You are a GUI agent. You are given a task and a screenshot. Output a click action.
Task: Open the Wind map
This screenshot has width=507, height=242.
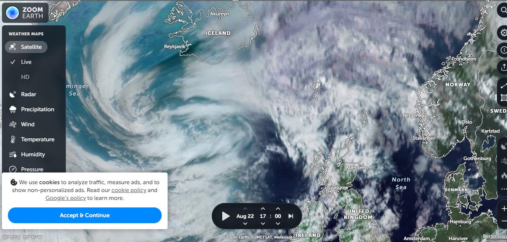(28, 124)
